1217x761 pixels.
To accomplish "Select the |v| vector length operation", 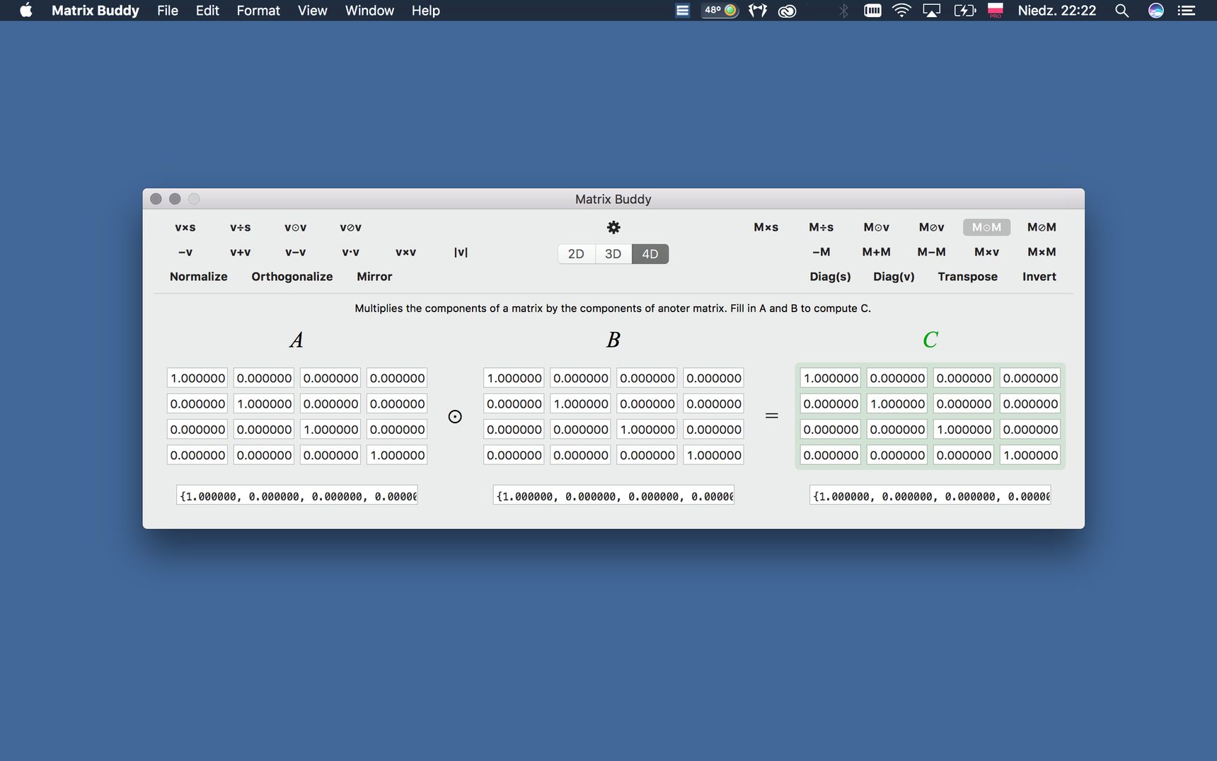I will 461,252.
